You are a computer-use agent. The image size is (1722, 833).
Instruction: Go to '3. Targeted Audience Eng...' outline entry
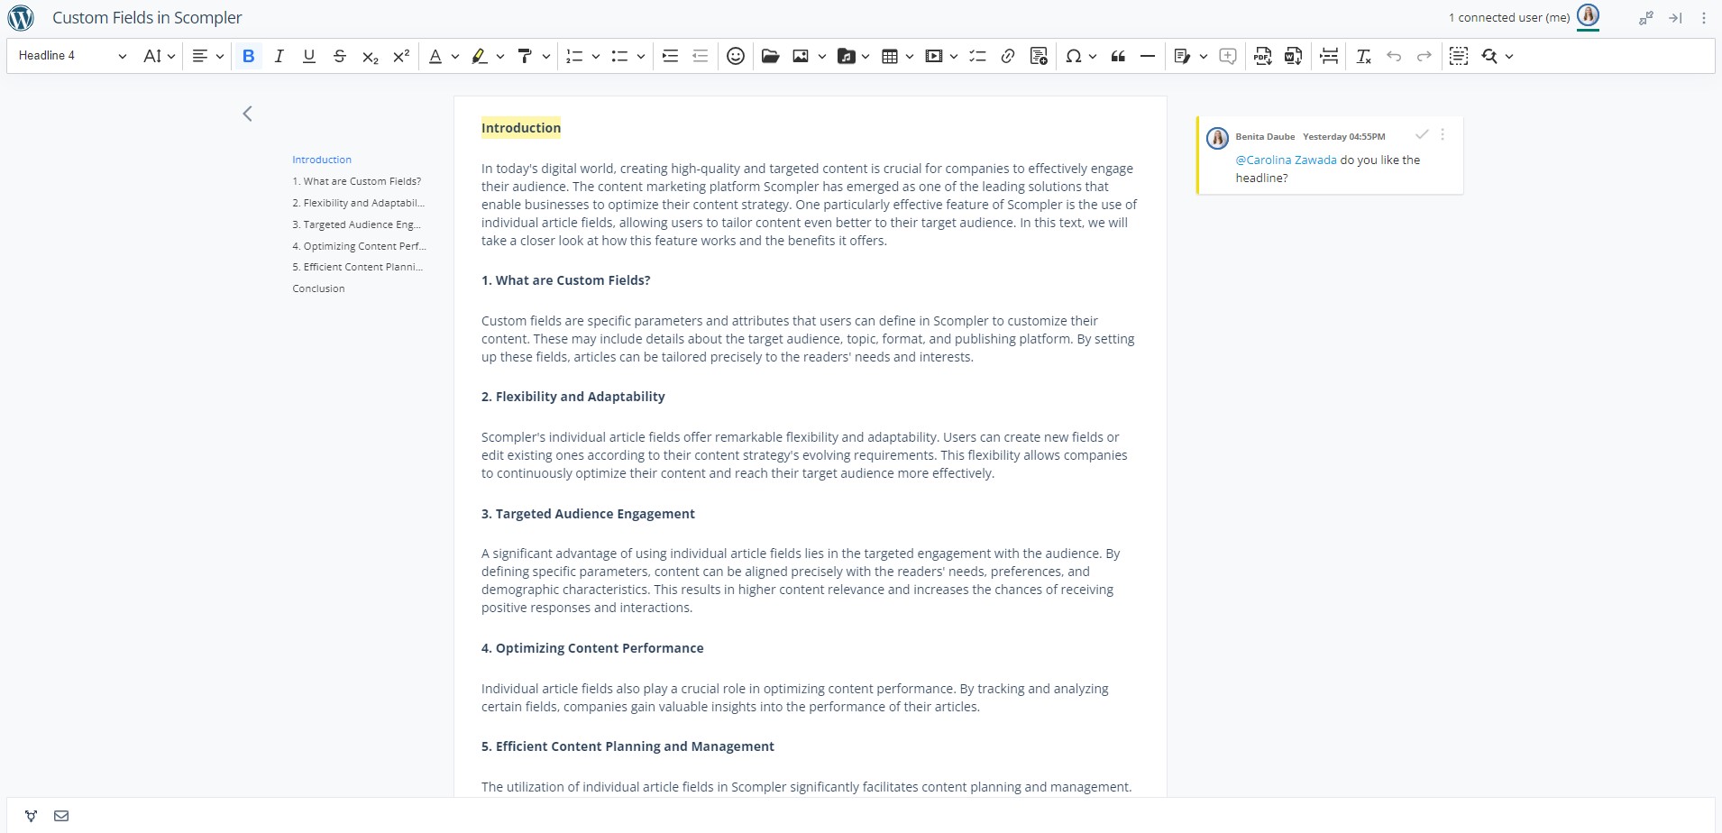coord(356,224)
